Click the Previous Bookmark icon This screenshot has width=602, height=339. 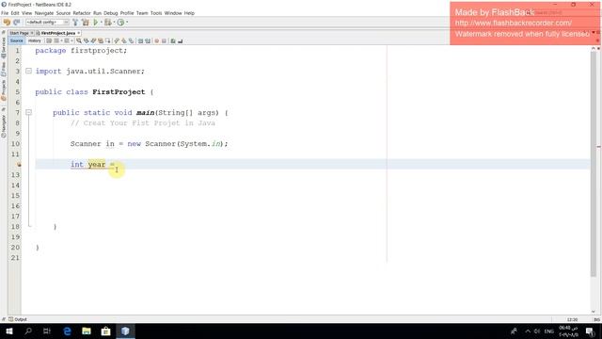117,40
